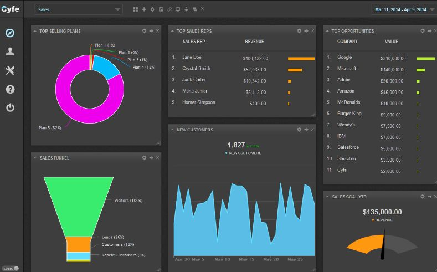
Task: Click the arrow icon on Sales Goal YTD widget
Action: pos(429,197)
